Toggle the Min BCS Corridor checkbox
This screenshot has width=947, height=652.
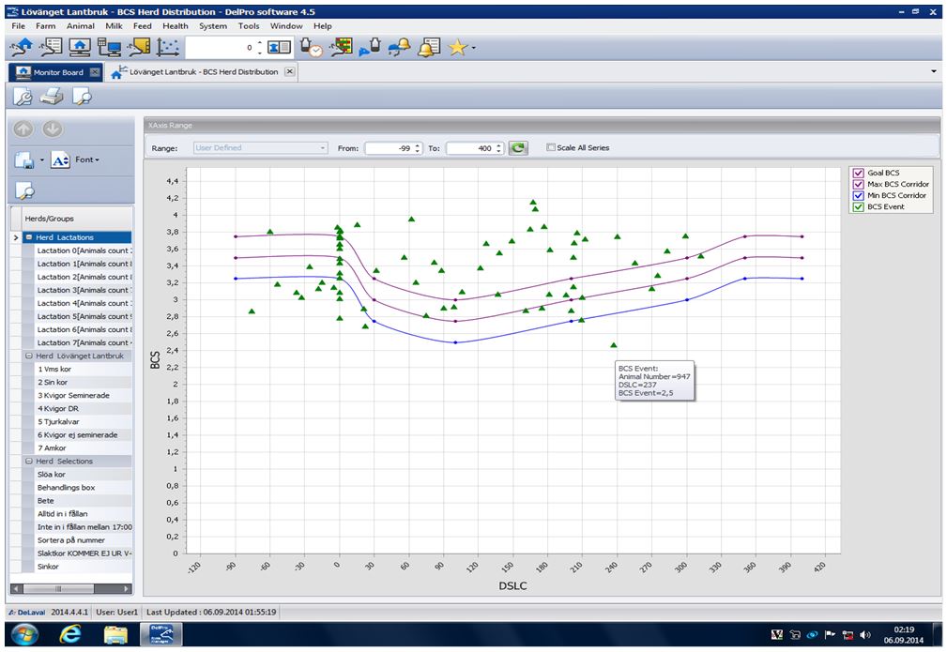pos(858,195)
